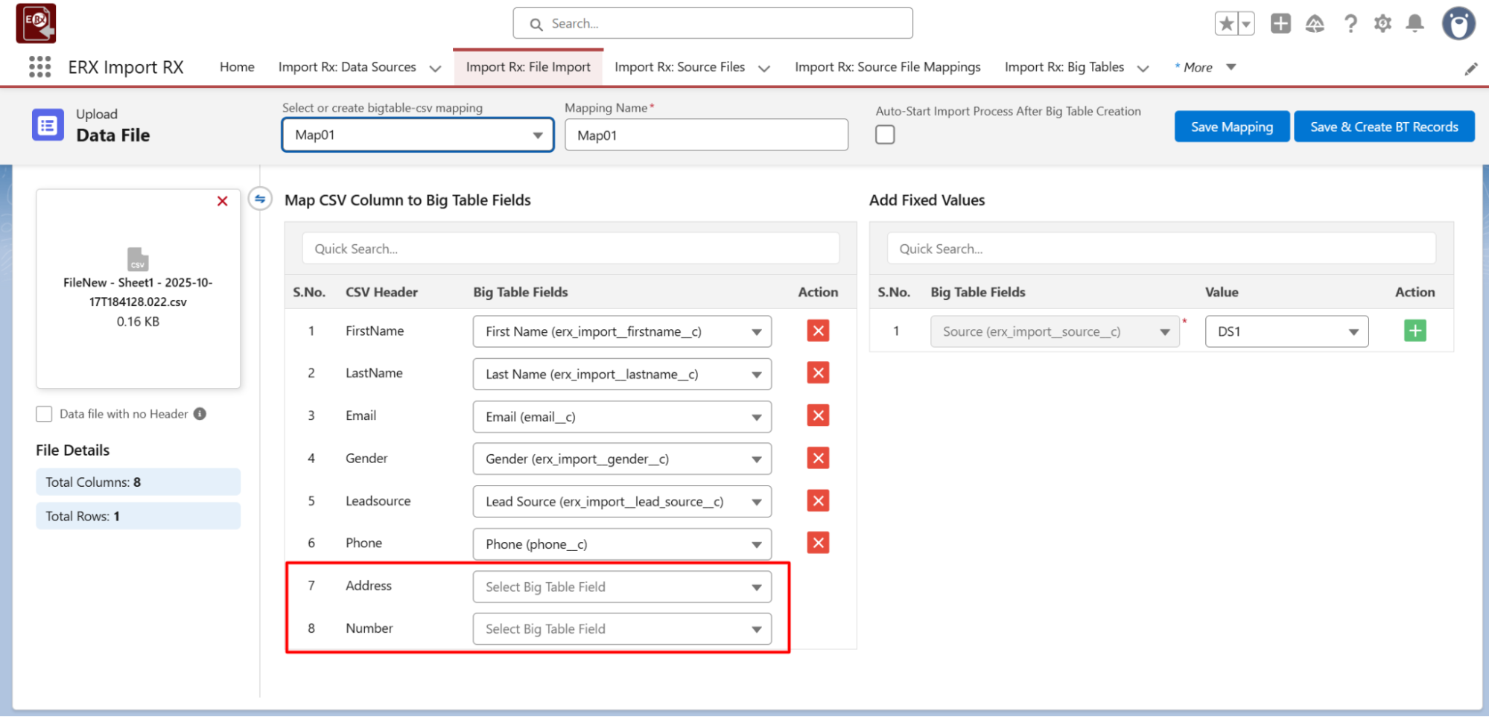Image resolution: width=1489 pixels, height=717 pixels.
Task: Click the swap arrows panel toggle icon
Action: tap(260, 200)
